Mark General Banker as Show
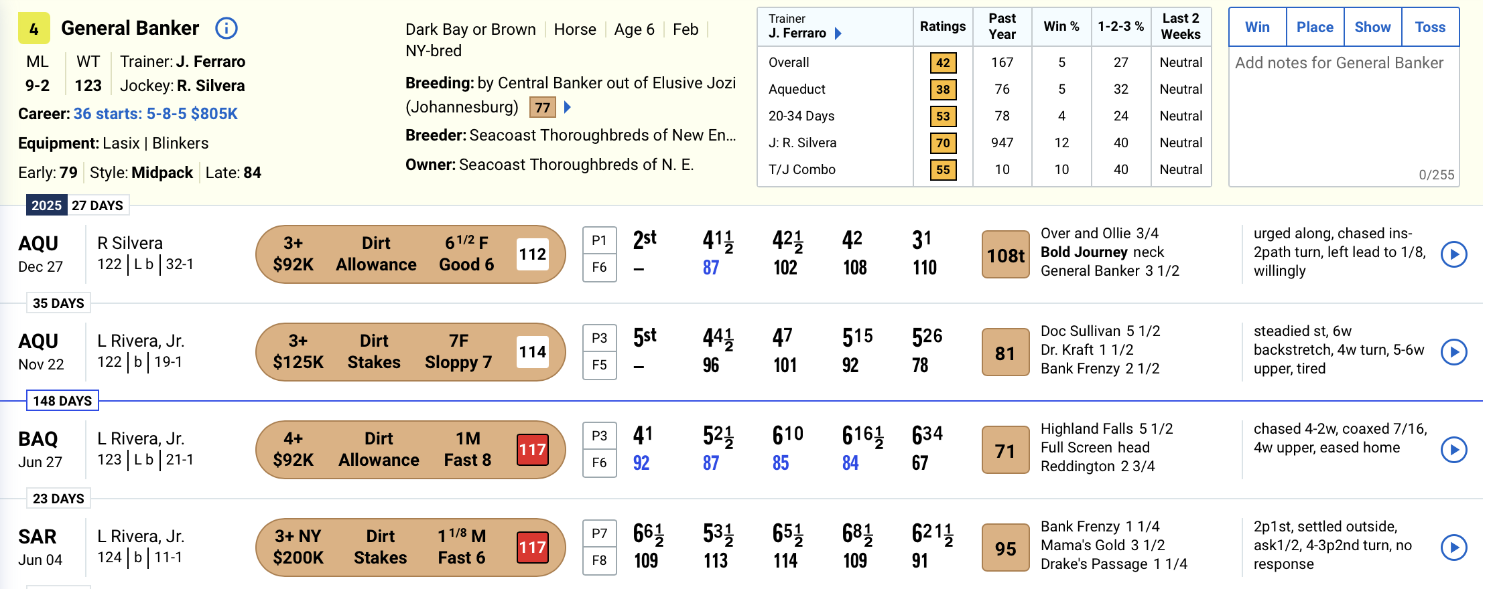This screenshot has height=589, width=1493. (x=1372, y=27)
